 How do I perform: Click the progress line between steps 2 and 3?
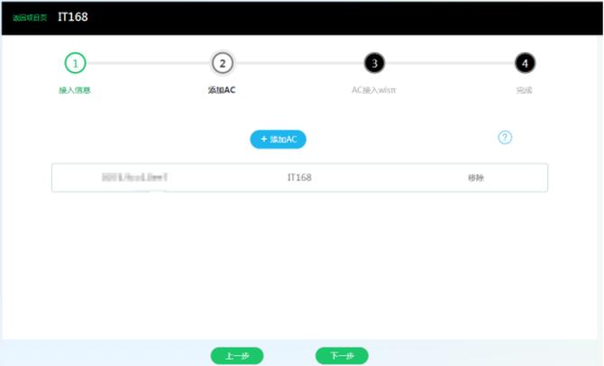pyautogui.click(x=298, y=63)
